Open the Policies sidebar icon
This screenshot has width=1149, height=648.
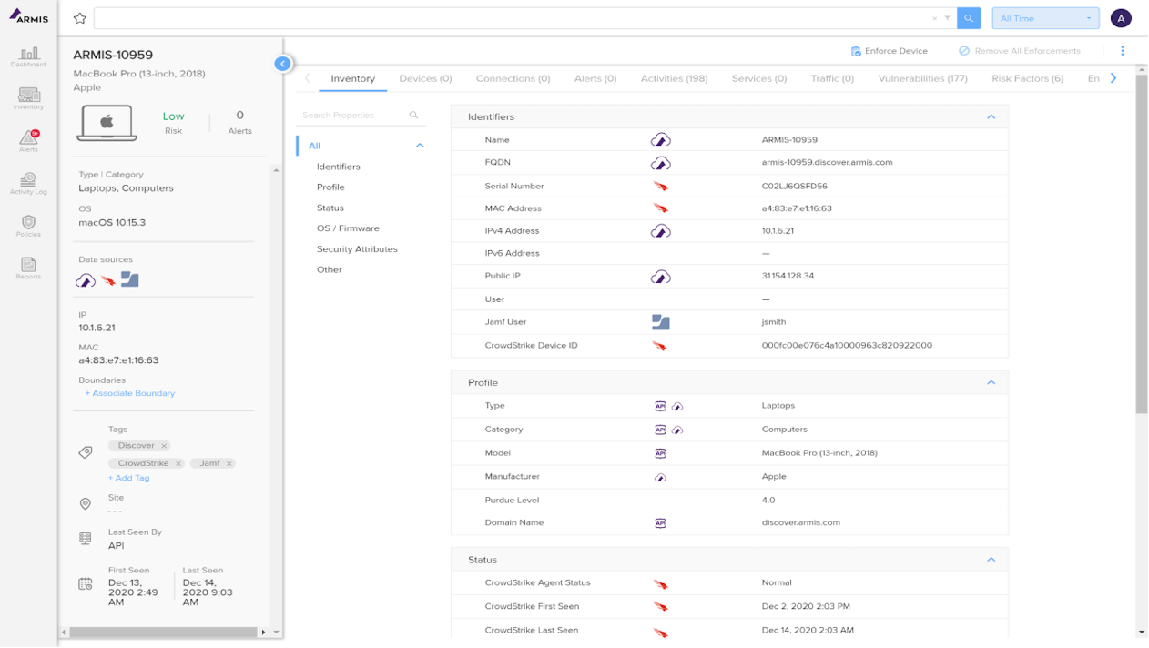(x=28, y=226)
